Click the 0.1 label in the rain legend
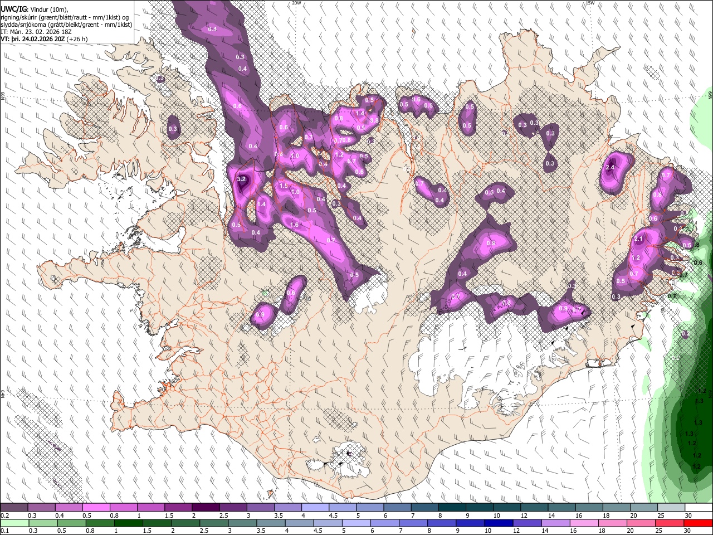Viewport: 713px width, 535px height. [5, 531]
